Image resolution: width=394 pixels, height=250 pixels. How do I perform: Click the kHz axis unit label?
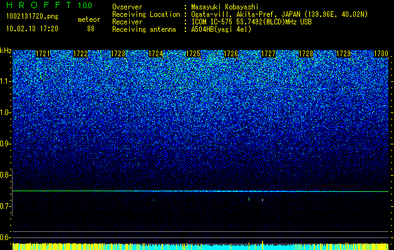pyautogui.click(x=6, y=51)
